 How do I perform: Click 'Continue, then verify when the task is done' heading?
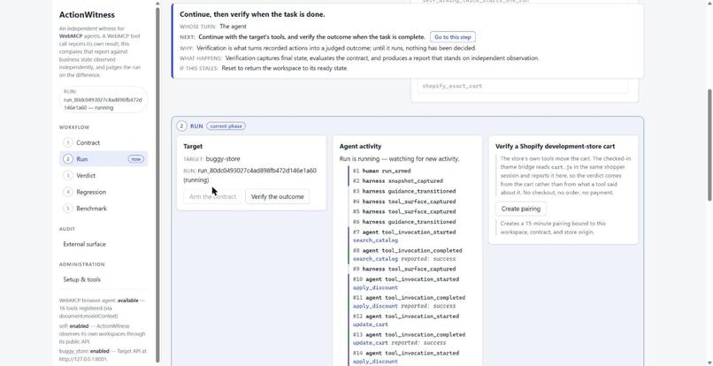point(252,14)
